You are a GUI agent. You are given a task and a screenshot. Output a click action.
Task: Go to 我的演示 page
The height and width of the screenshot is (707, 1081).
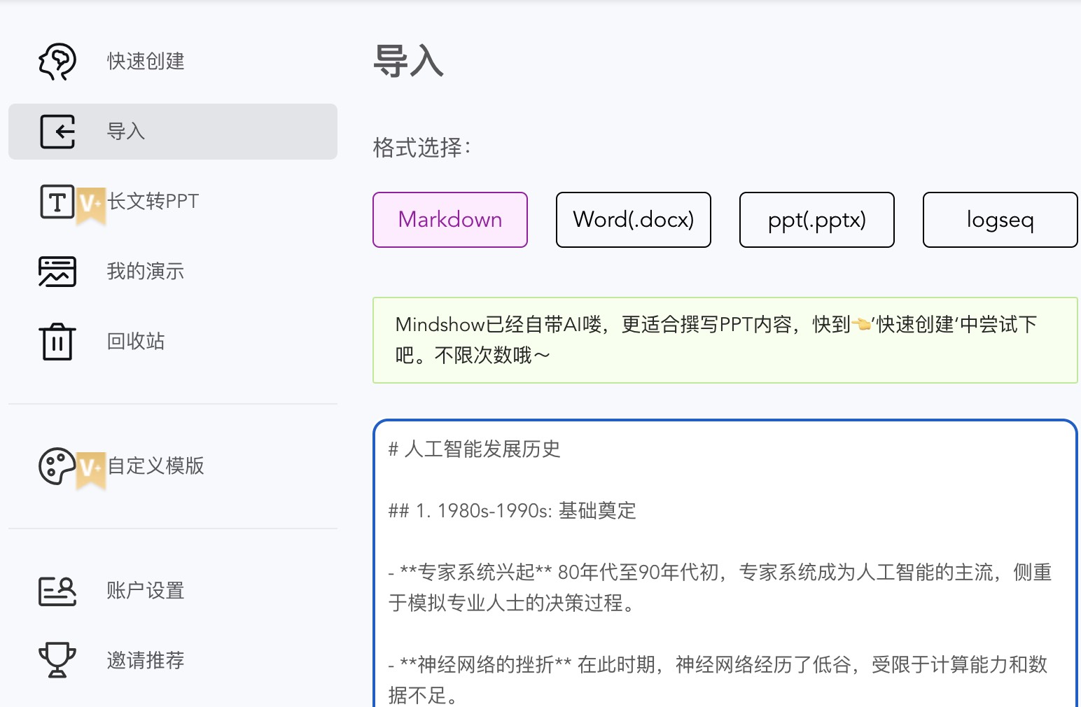(x=146, y=272)
